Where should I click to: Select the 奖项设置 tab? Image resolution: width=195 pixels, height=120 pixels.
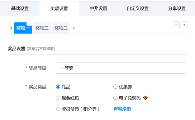tap(59, 8)
